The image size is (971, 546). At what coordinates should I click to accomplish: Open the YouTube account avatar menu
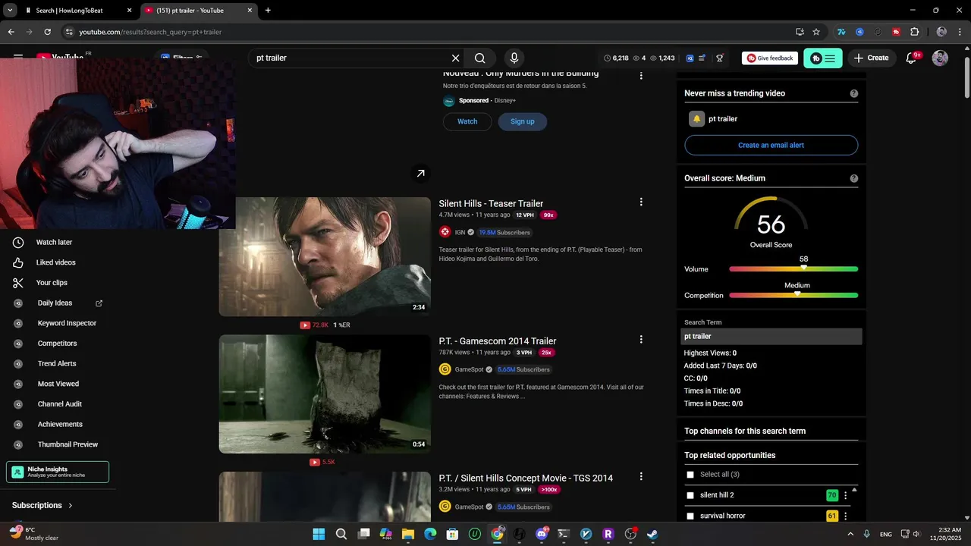point(940,58)
